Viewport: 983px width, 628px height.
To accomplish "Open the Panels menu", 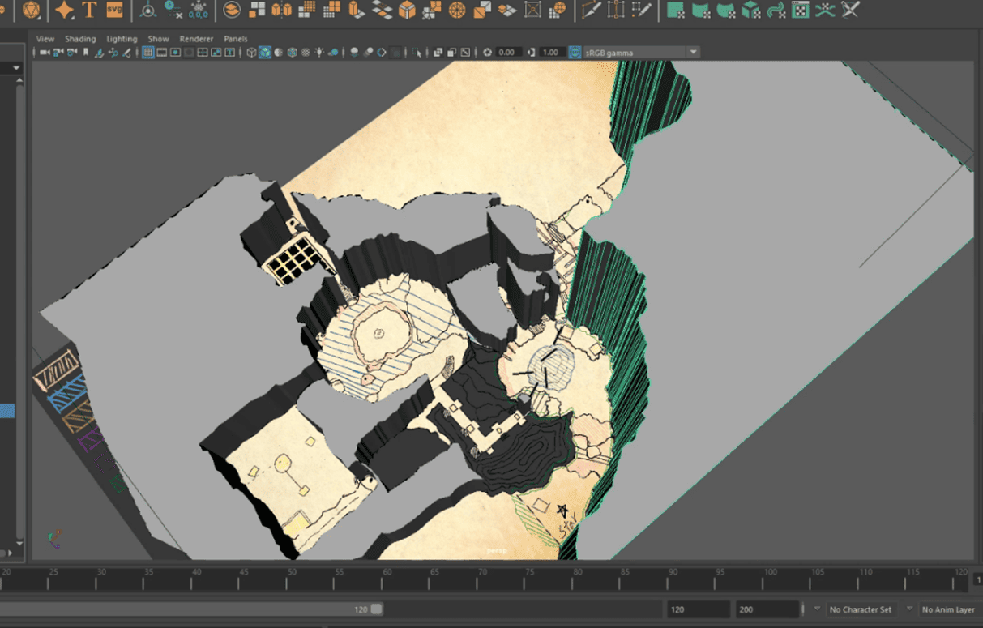I will pos(236,39).
